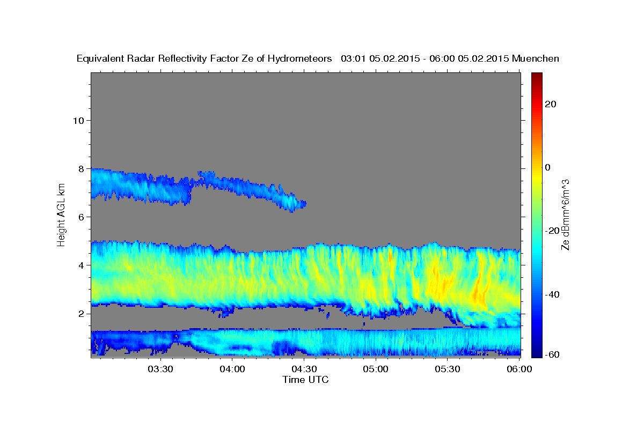This screenshot has height=429, width=644.
Task: Click the 04:00 time tick label
Action: 232,369
